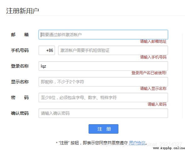
Task: Click the 注册新用户 page heading
Action: [23, 11]
